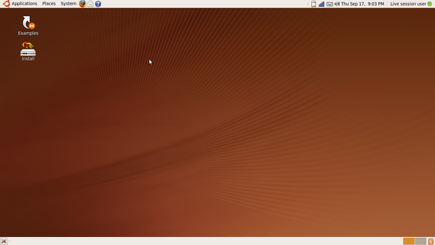This screenshot has width=435, height=245.
Task: Open the Evolution mail launcher icon
Action: click(x=90, y=4)
